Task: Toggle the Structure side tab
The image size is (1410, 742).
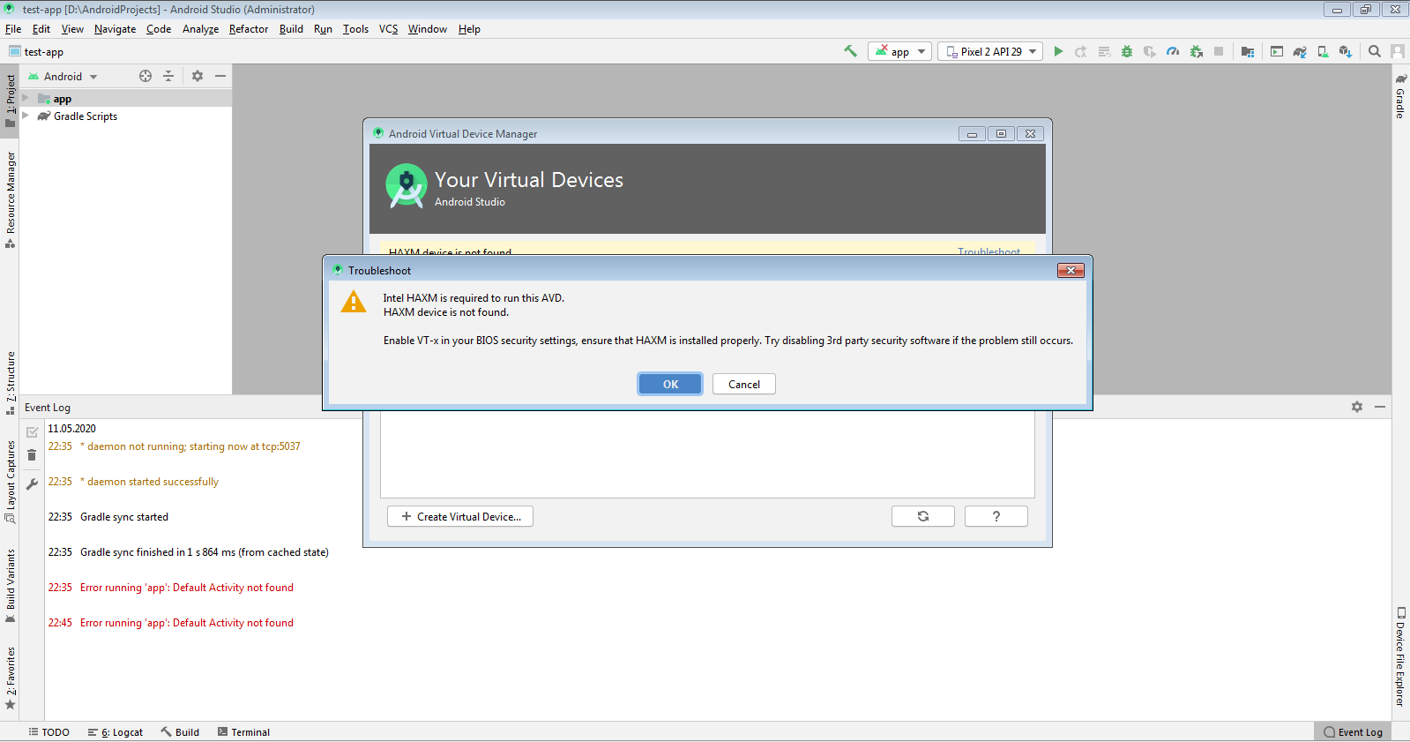Action: [10, 383]
